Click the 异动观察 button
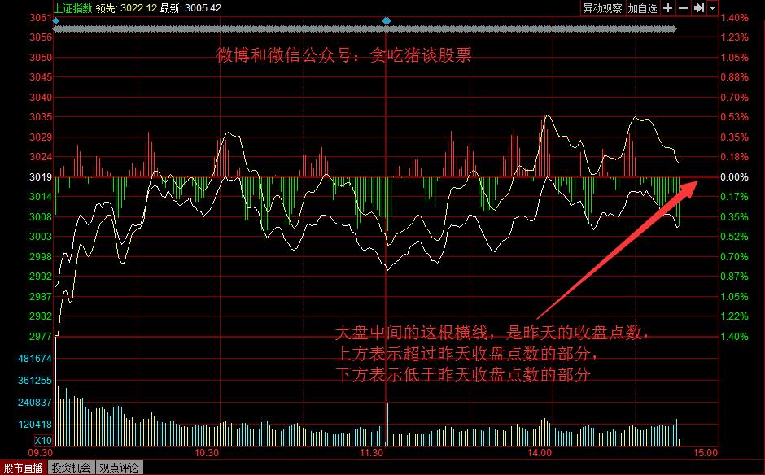 (602, 8)
